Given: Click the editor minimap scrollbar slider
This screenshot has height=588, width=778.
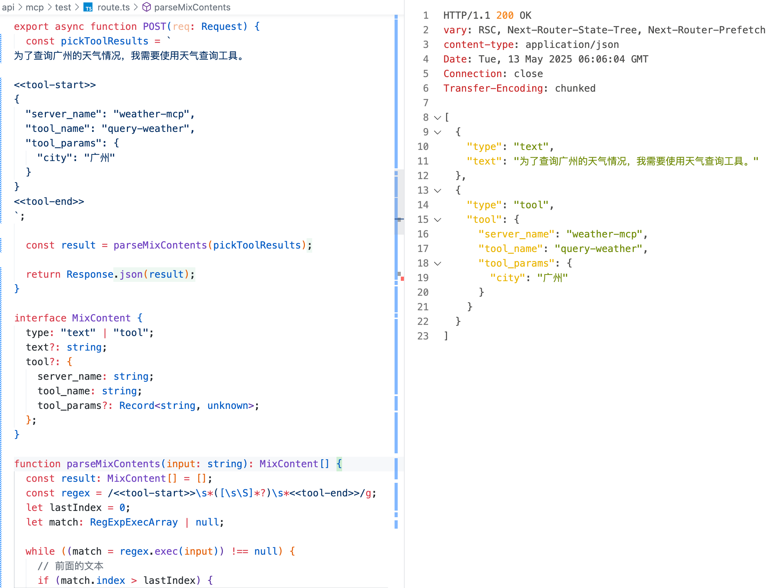Looking at the screenshot, I should [399, 202].
